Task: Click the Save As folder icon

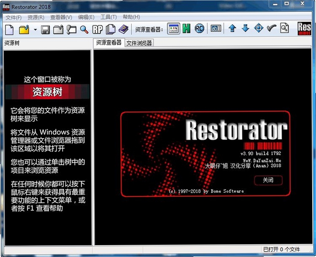Action: (x=58, y=30)
